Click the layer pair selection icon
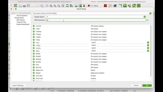Image resolution: width=163 pixels, height=92 pixels. pyautogui.click(x=105, y=6)
